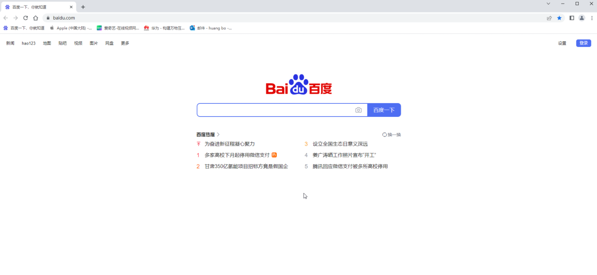Share this page via address bar icon
The height and width of the screenshot is (275, 597).
[549, 18]
